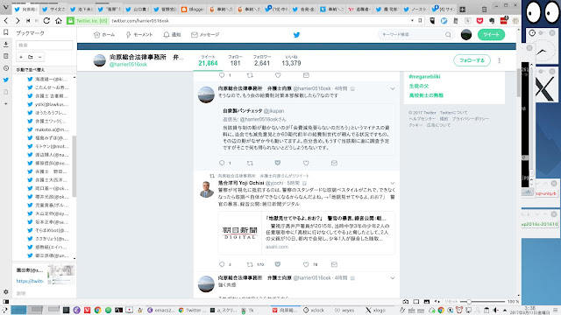Viewport: 561px width, 315px height.
Task: Open closed tabs trash can icon
Action: pyautogui.click(x=484, y=10)
